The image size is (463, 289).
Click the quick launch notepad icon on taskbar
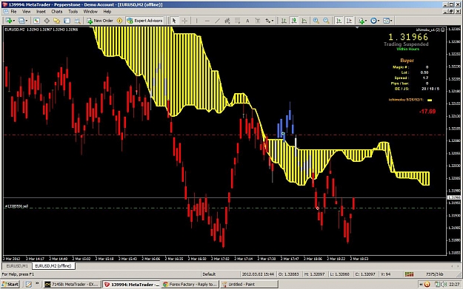(x=28, y=285)
